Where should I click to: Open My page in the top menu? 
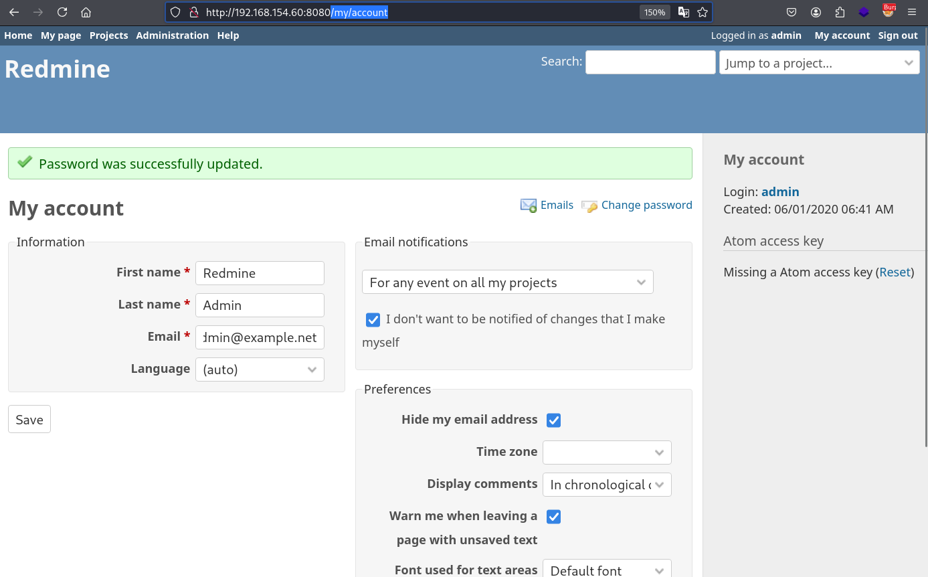point(61,35)
